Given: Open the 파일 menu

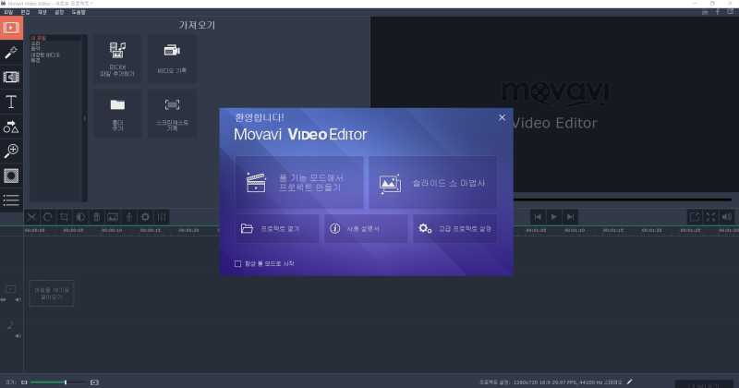Looking at the screenshot, I should pyautogui.click(x=8, y=12).
